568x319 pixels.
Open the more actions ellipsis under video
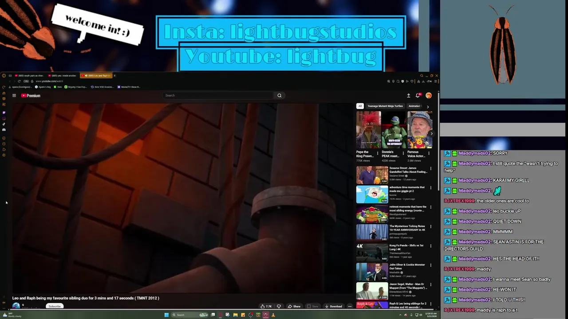tap(350, 306)
